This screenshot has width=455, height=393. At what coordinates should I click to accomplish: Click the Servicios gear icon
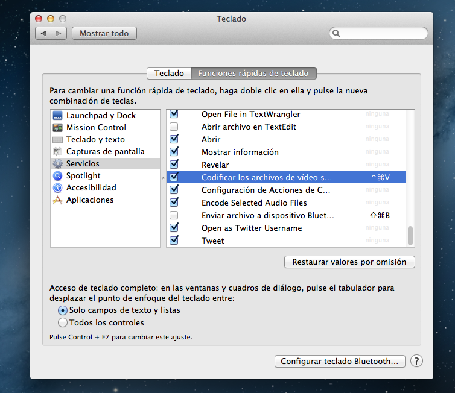click(x=58, y=163)
